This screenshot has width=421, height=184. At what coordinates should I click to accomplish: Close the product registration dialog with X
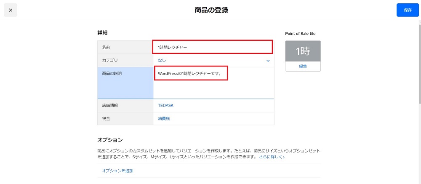point(11,10)
